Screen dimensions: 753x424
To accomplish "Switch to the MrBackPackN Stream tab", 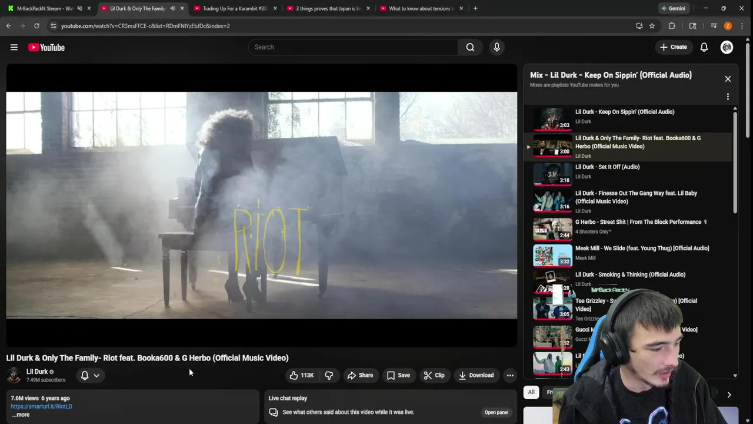I will [48, 8].
